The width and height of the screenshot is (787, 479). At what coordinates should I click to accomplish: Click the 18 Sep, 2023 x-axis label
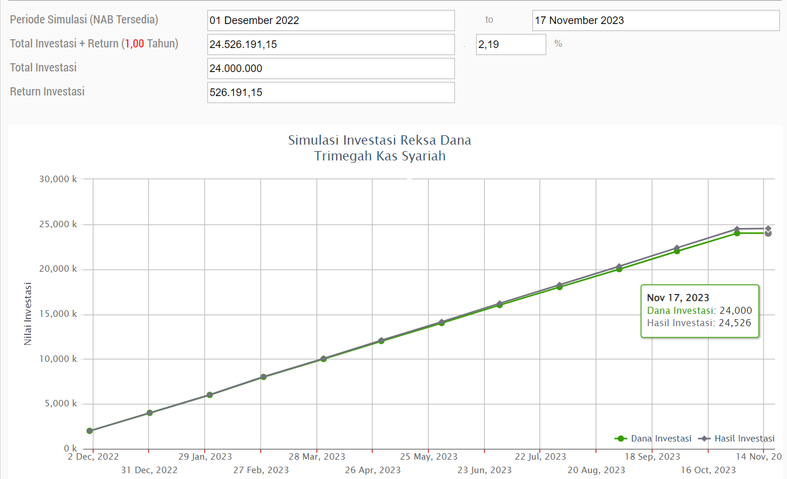click(x=652, y=457)
